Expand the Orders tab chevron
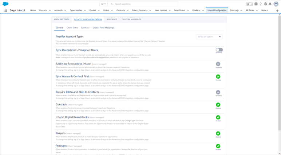Viewport: 281px width, 155px height. tap(112, 11)
